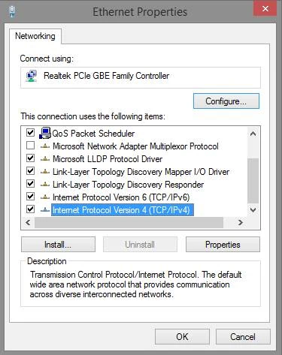282x355 pixels.
Task: Click the list's scroll up arrow
Action: (253, 134)
